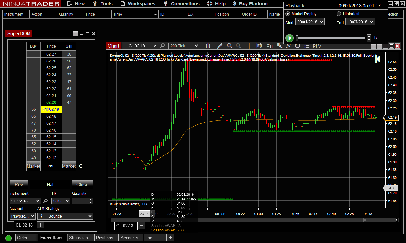Search instrument in SuperDOM with magnifier
This screenshot has width=406, height=243.
[x=46, y=201]
